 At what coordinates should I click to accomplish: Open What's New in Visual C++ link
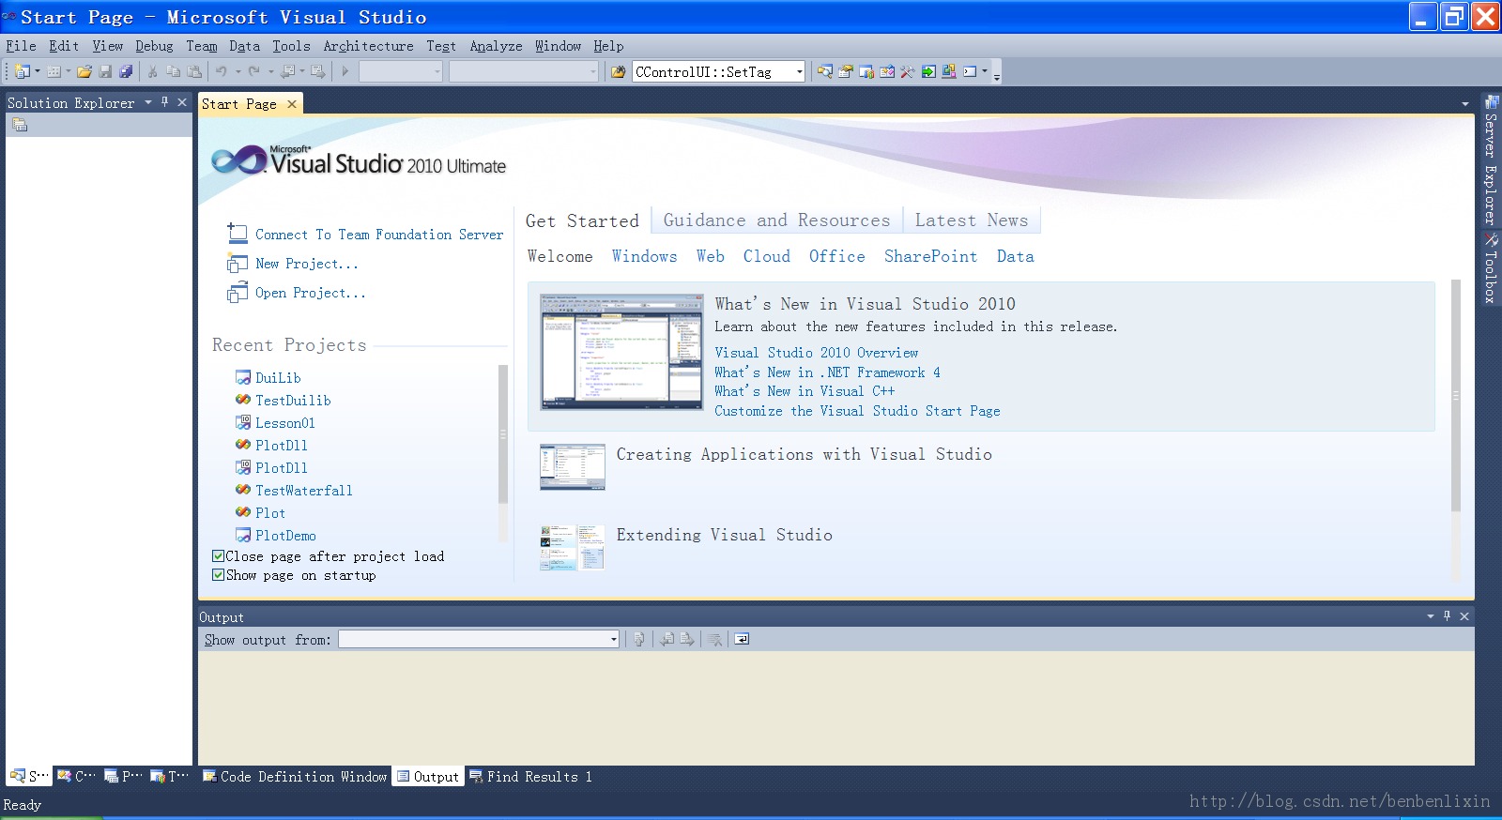805,391
